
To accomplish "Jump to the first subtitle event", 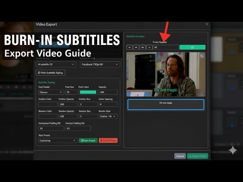I will pos(130,48).
